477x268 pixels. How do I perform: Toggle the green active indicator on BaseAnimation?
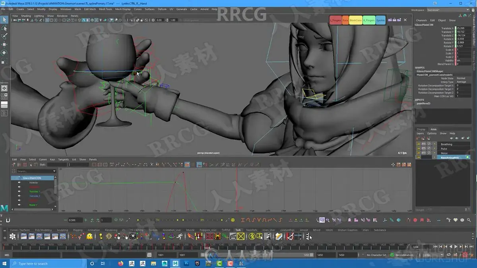tap(467, 157)
